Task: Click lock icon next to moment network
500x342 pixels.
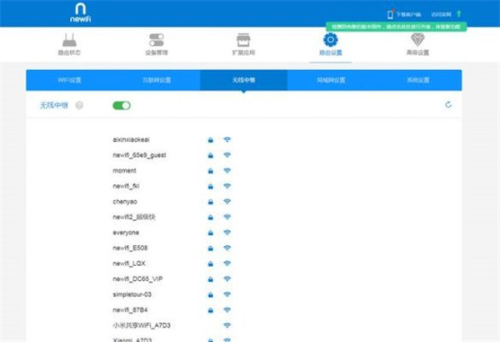Action: [211, 170]
